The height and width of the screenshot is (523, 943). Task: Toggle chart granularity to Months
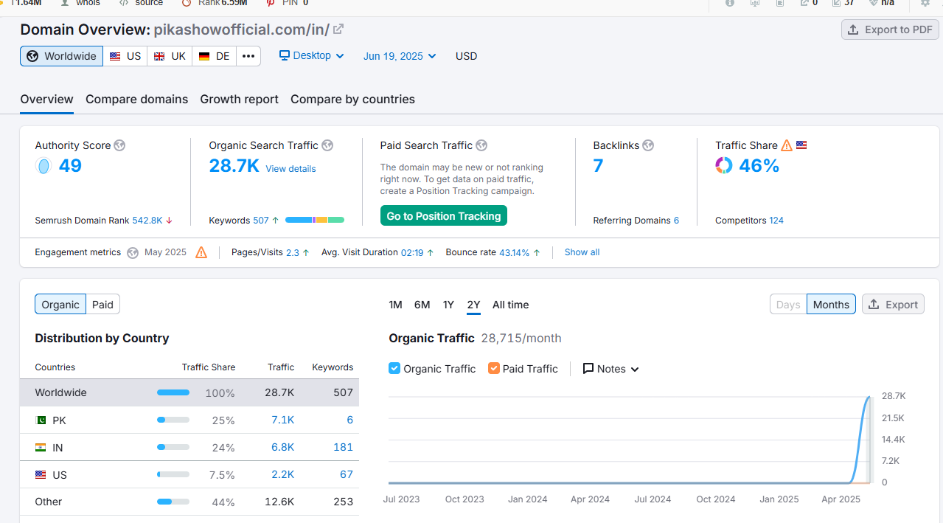831,305
